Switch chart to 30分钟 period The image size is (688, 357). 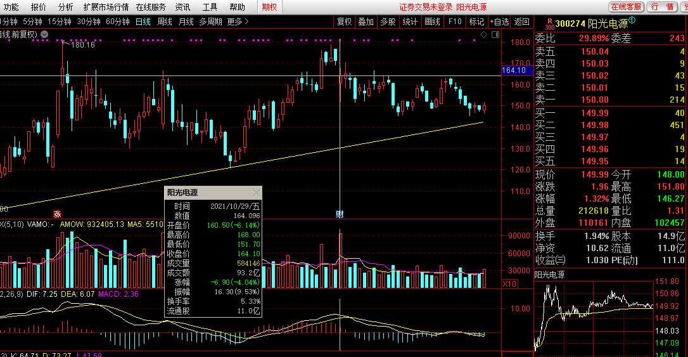click(x=89, y=22)
